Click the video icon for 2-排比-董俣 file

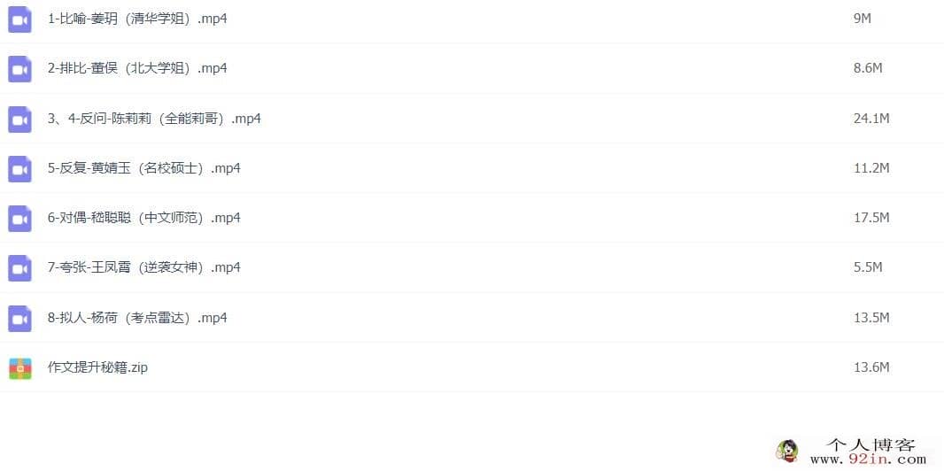[x=19, y=69]
